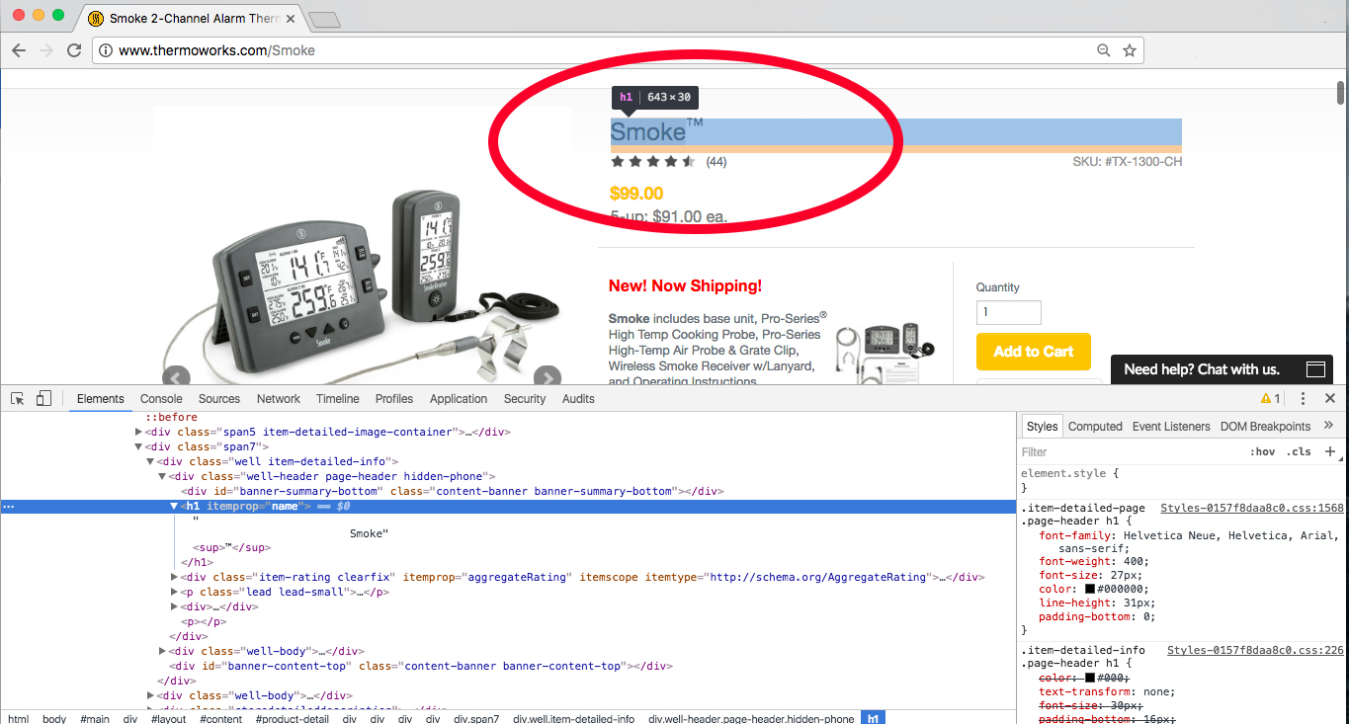This screenshot has width=1349, height=724.
Task: Open Styles-0157f8daa8c0.css:226 source link
Action: 1255,650
